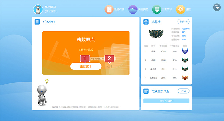Screen dimensions: 224x121
Task: Click the white robot assistant
Action: (42, 95)
